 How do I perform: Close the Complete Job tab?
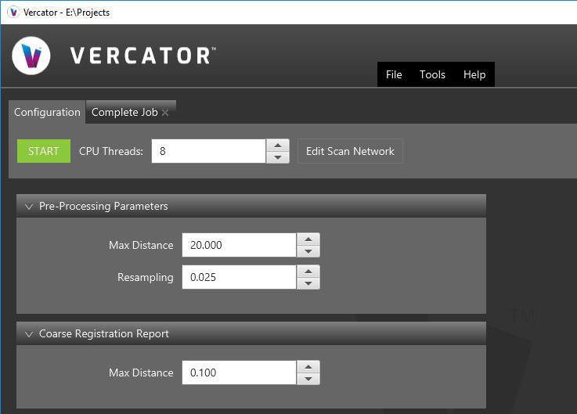[x=165, y=113]
